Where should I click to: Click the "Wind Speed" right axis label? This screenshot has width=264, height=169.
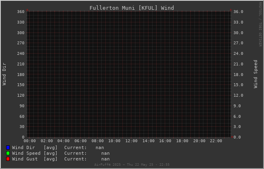click(255, 74)
